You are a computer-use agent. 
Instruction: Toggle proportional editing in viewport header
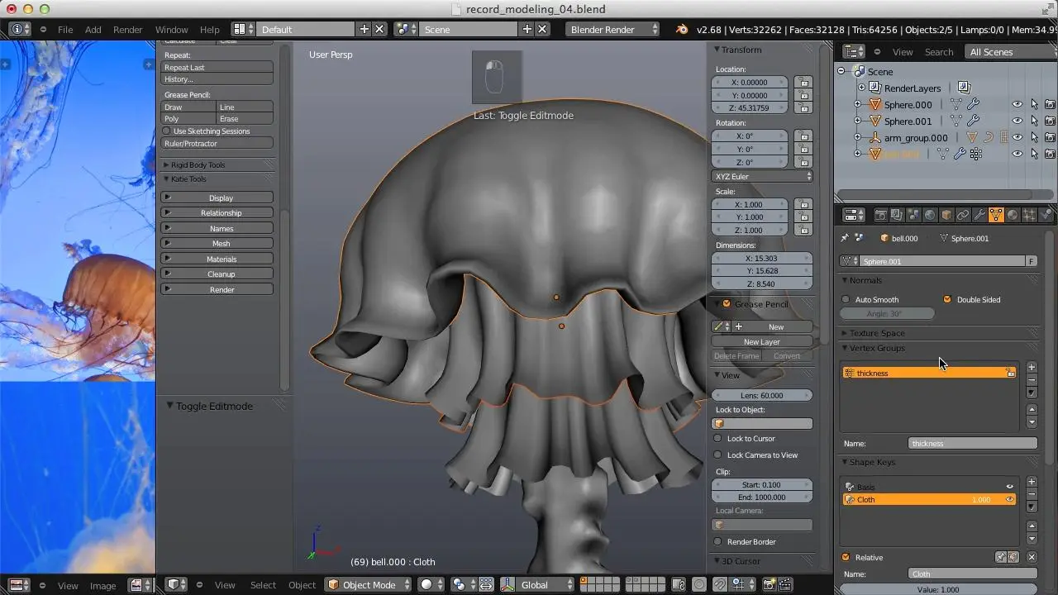point(699,585)
